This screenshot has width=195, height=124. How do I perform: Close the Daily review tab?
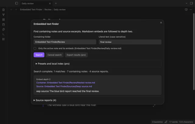tap(50, 3)
